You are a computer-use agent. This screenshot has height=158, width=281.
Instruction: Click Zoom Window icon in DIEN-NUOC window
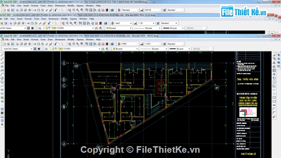[x=78, y=44]
